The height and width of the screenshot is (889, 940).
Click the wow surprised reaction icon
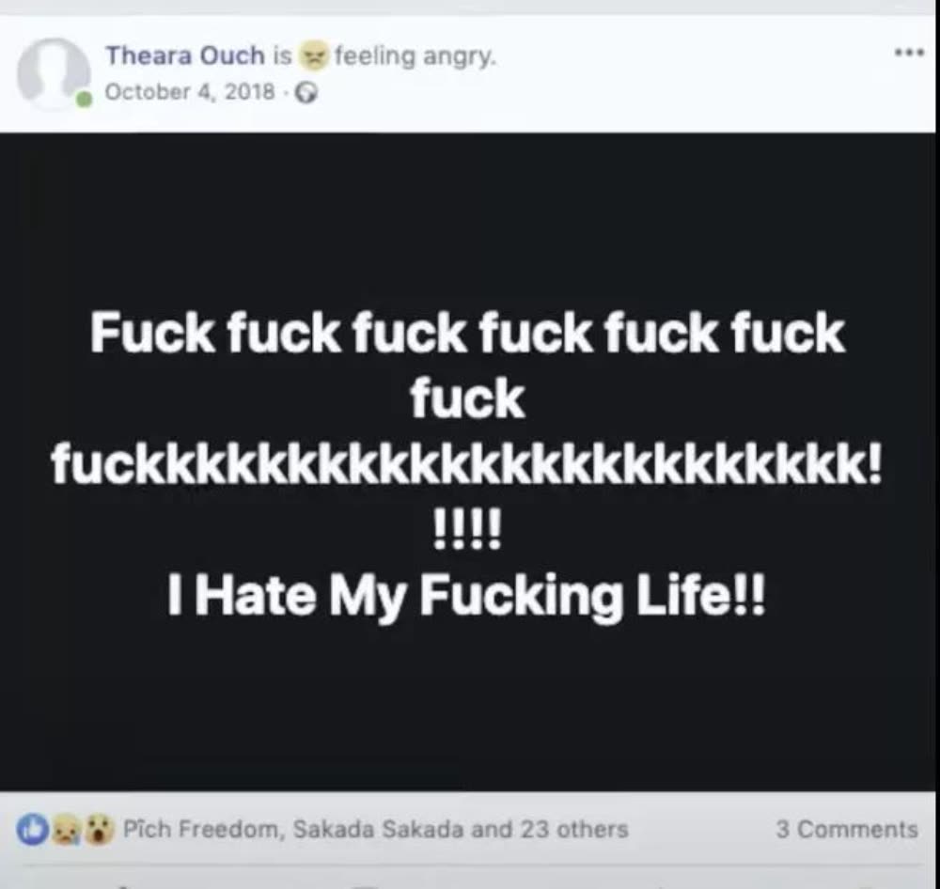point(98,830)
